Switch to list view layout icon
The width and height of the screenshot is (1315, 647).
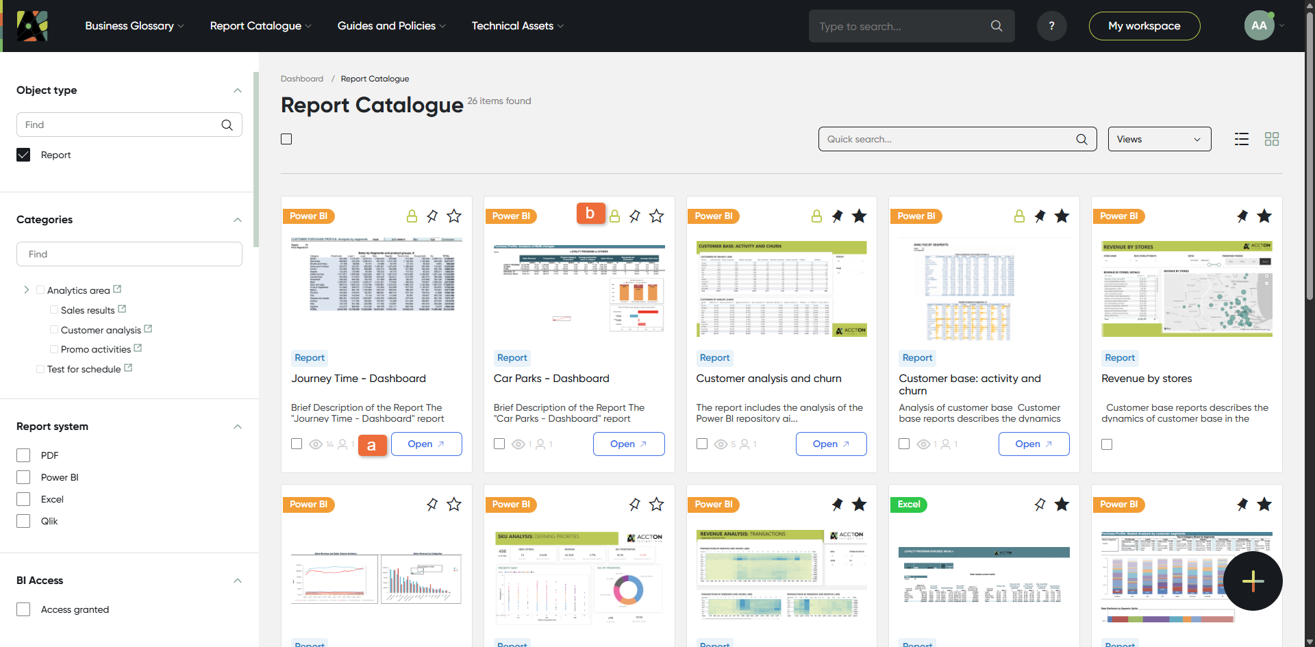click(1241, 139)
